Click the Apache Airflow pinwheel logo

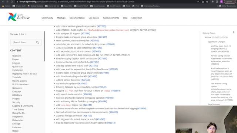[x=12, y=17]
